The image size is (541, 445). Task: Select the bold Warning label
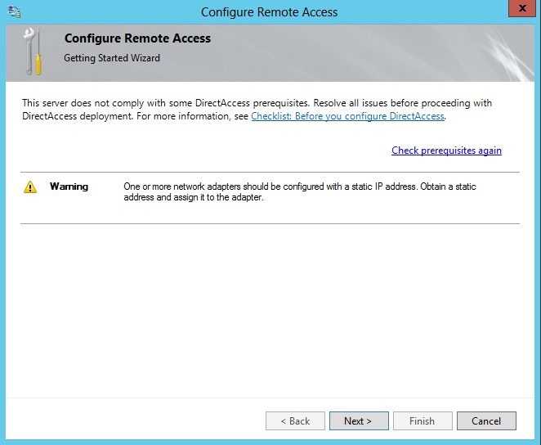(69, 187)
